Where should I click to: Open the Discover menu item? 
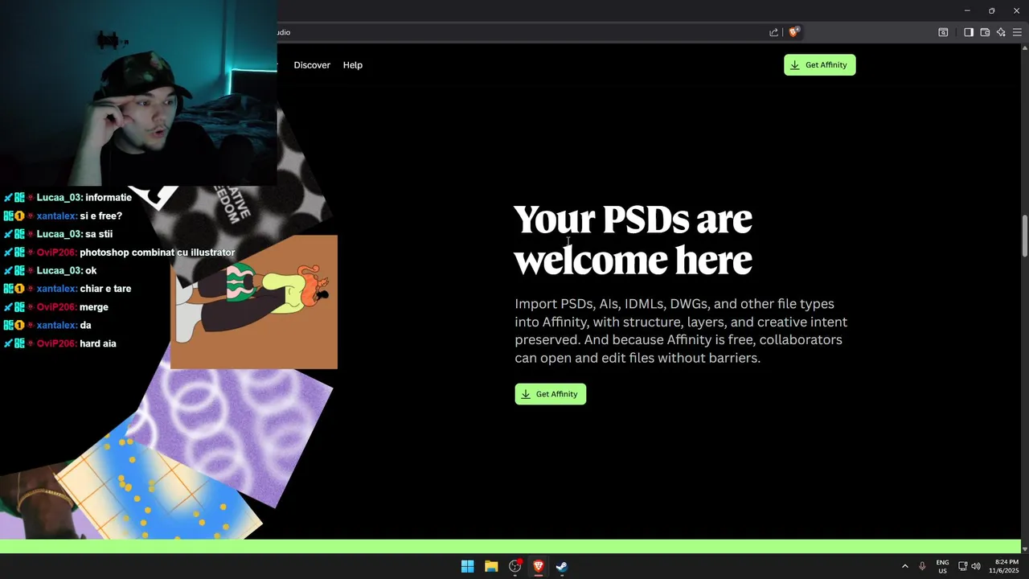coord(312,65)
